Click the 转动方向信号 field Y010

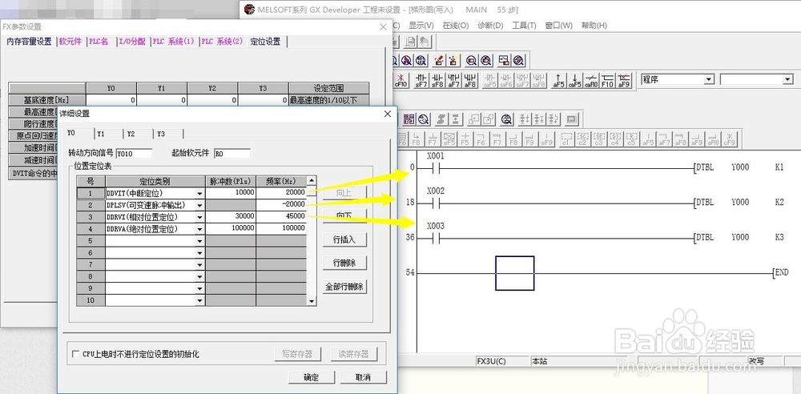coord(134,153)
